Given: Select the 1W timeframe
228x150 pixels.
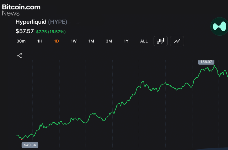Looking at the screenshot, I should pos(73,41).
